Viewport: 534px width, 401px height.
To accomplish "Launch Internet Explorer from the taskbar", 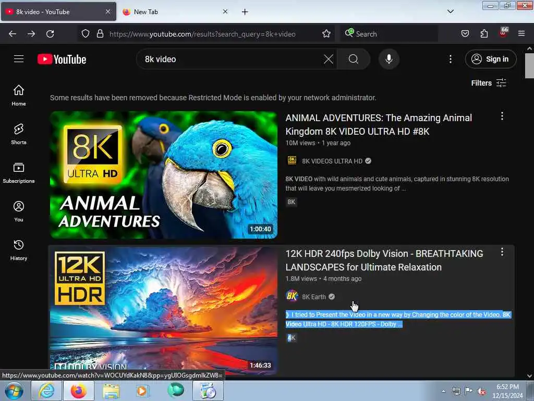I will point(46,391).
